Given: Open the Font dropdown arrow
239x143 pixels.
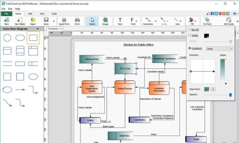Looking at the screenshot, I should click(136, 21).
